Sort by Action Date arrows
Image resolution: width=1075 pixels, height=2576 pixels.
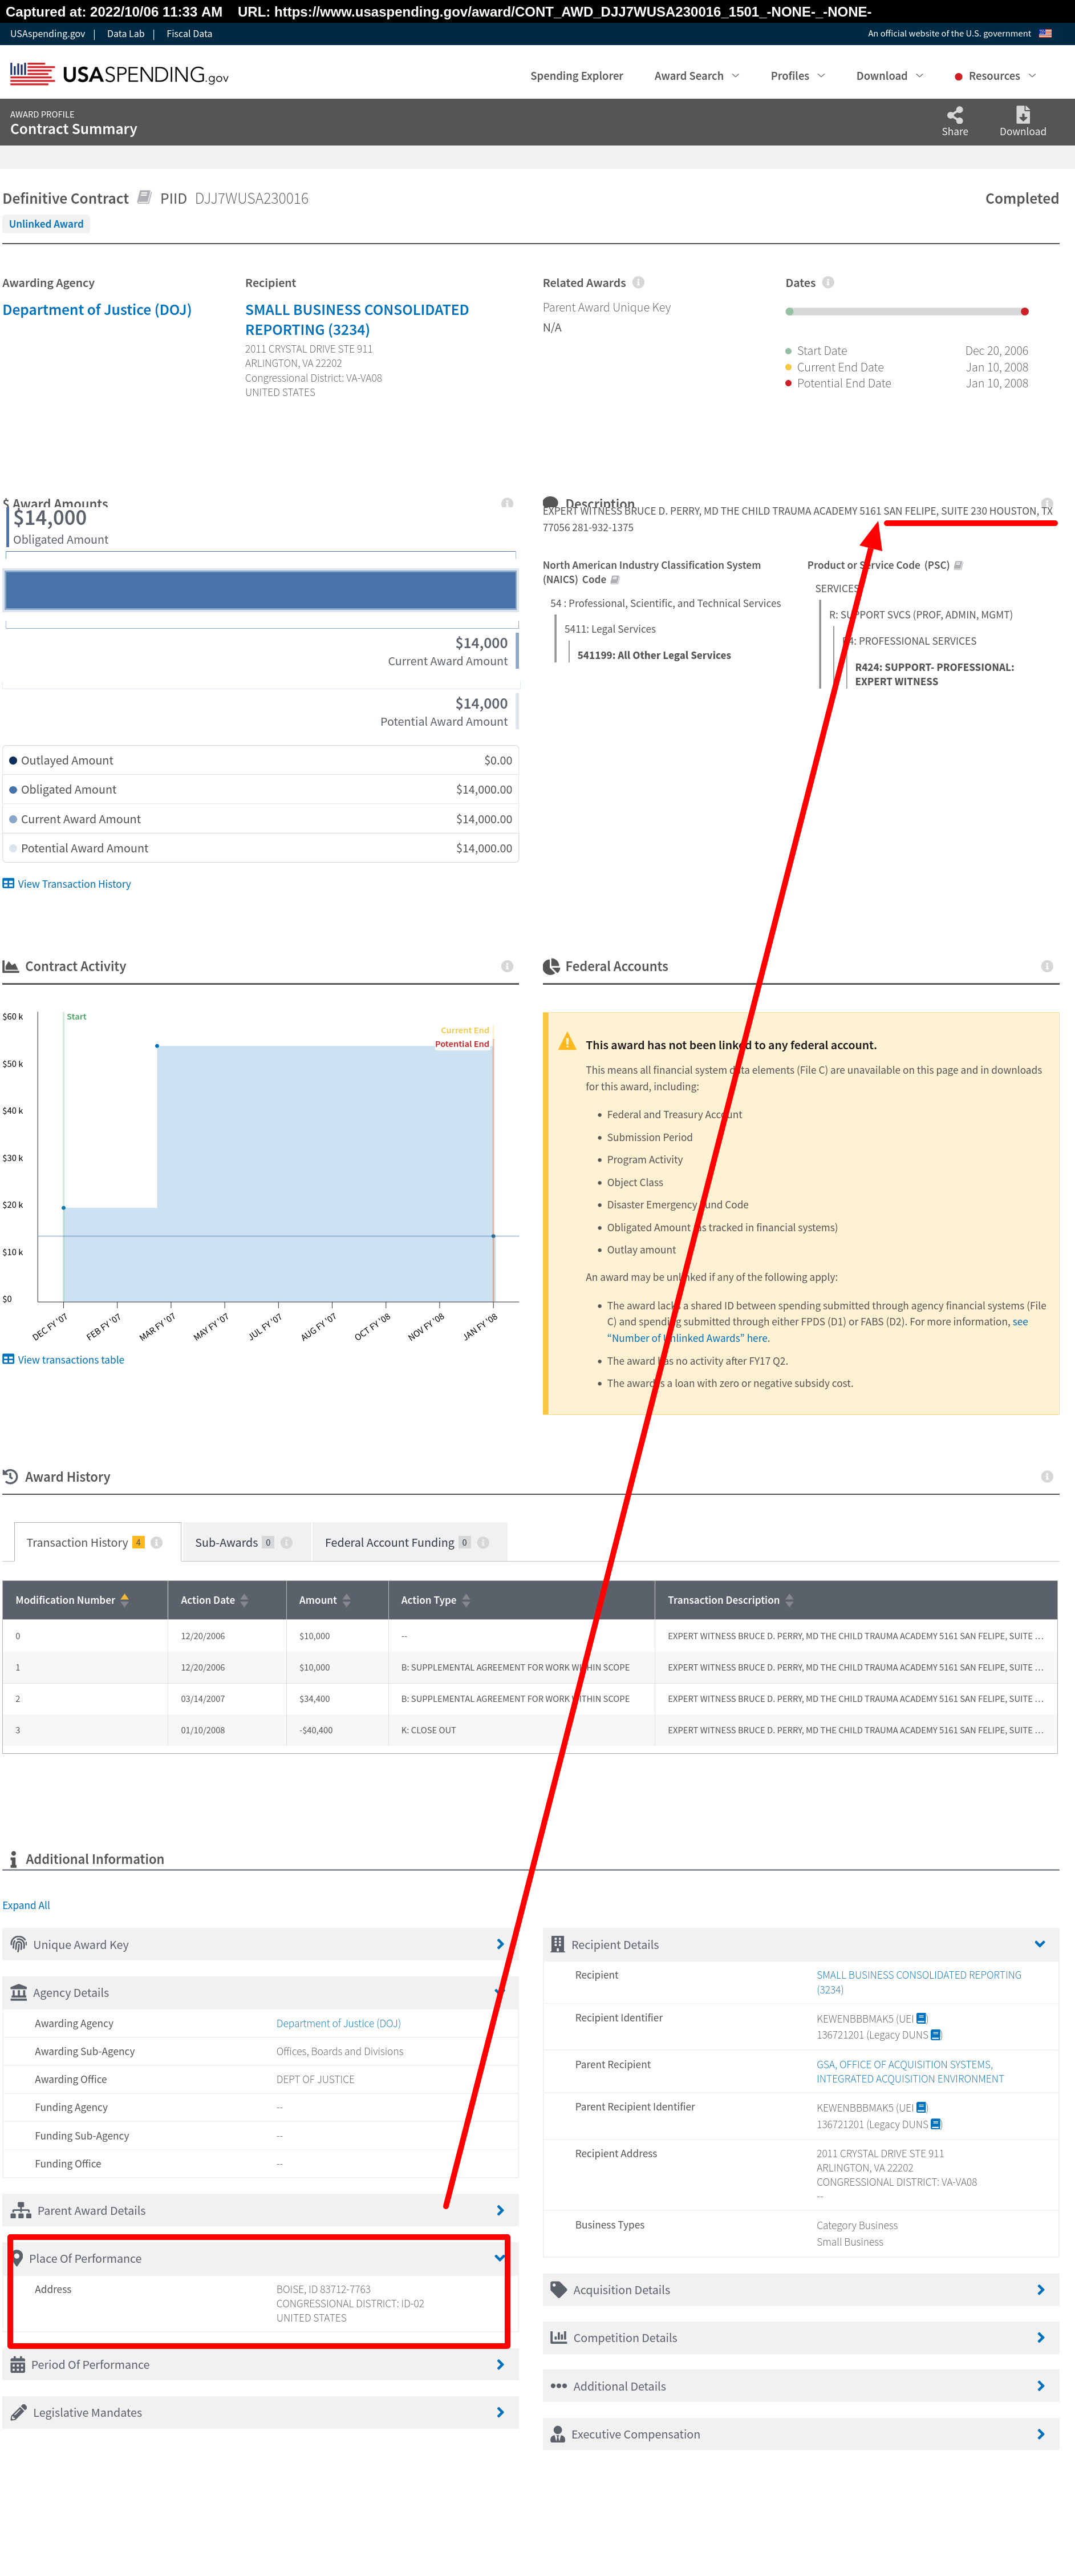pyautogui.click(x=244, y=1600)
